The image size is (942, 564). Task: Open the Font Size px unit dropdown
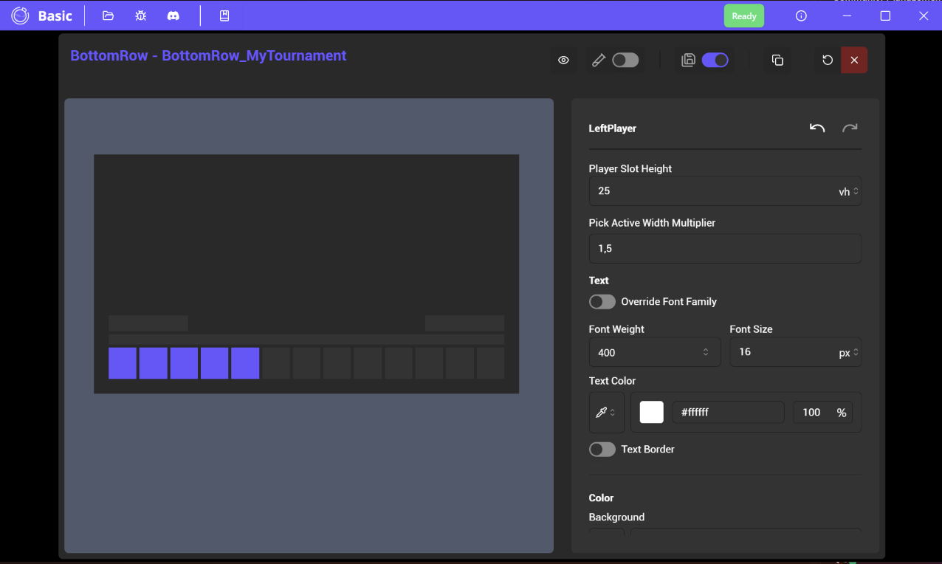[x=849, y=353]
